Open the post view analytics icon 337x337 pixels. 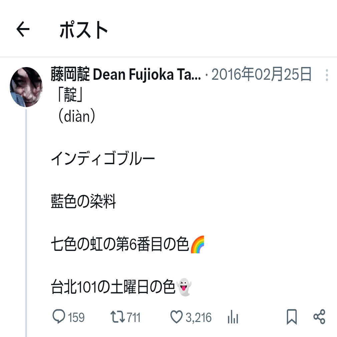point(233,317)
